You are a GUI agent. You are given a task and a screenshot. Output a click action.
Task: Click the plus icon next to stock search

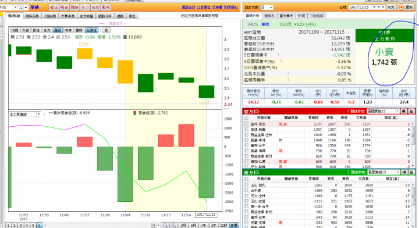26,7
